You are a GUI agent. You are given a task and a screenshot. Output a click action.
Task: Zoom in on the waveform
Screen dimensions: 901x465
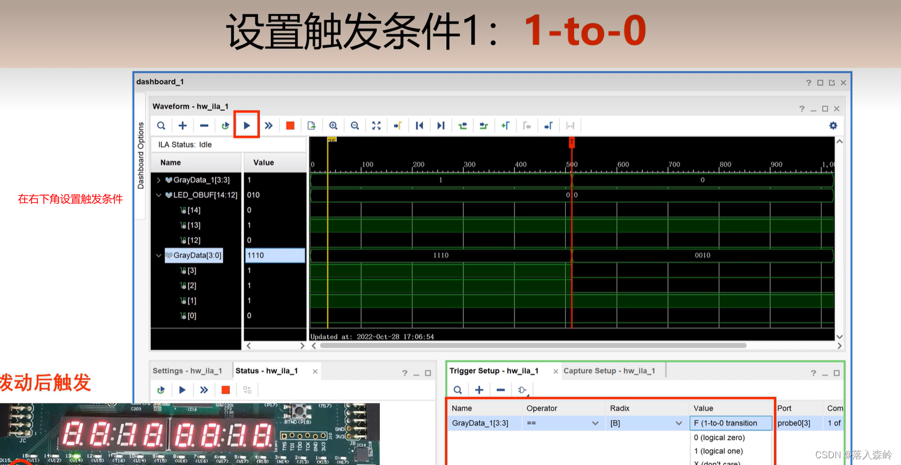tap(333, 126)
